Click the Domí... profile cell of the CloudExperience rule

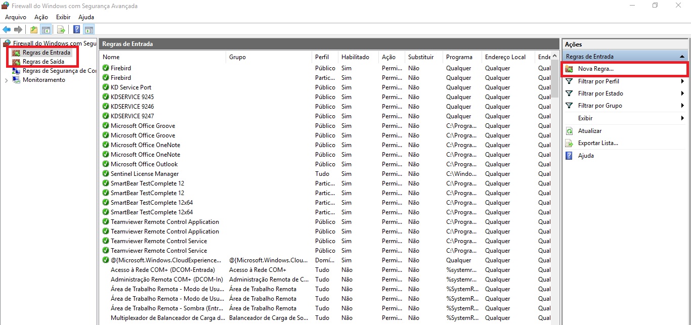click(325, 260)
